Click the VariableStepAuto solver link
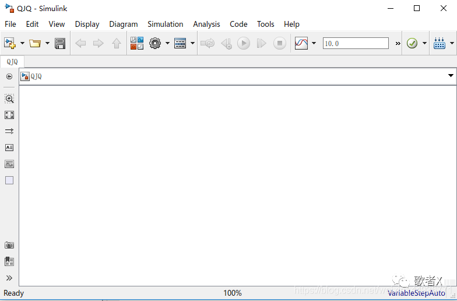 [x=416, y=293]
